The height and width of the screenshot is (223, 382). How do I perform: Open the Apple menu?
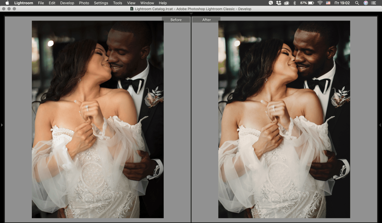7,3
